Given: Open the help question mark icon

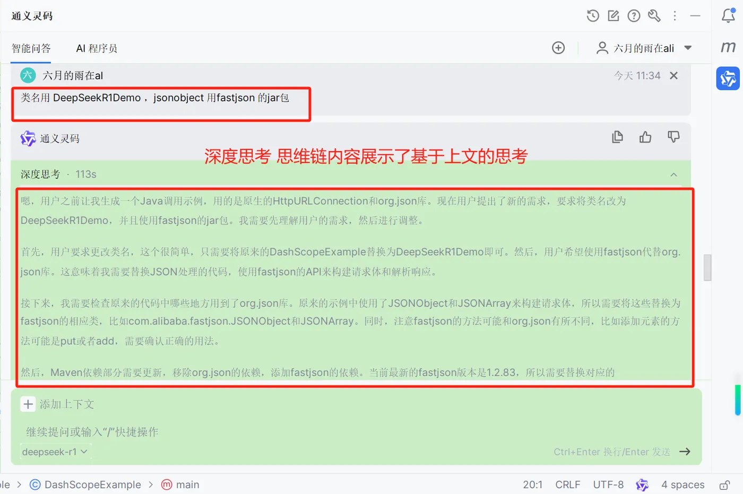Looking at the screenshot, I should coord(634,16).
